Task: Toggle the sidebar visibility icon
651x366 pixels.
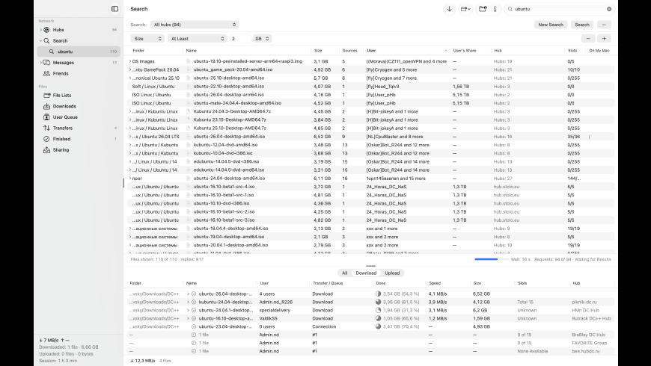Action: [115, 9]
